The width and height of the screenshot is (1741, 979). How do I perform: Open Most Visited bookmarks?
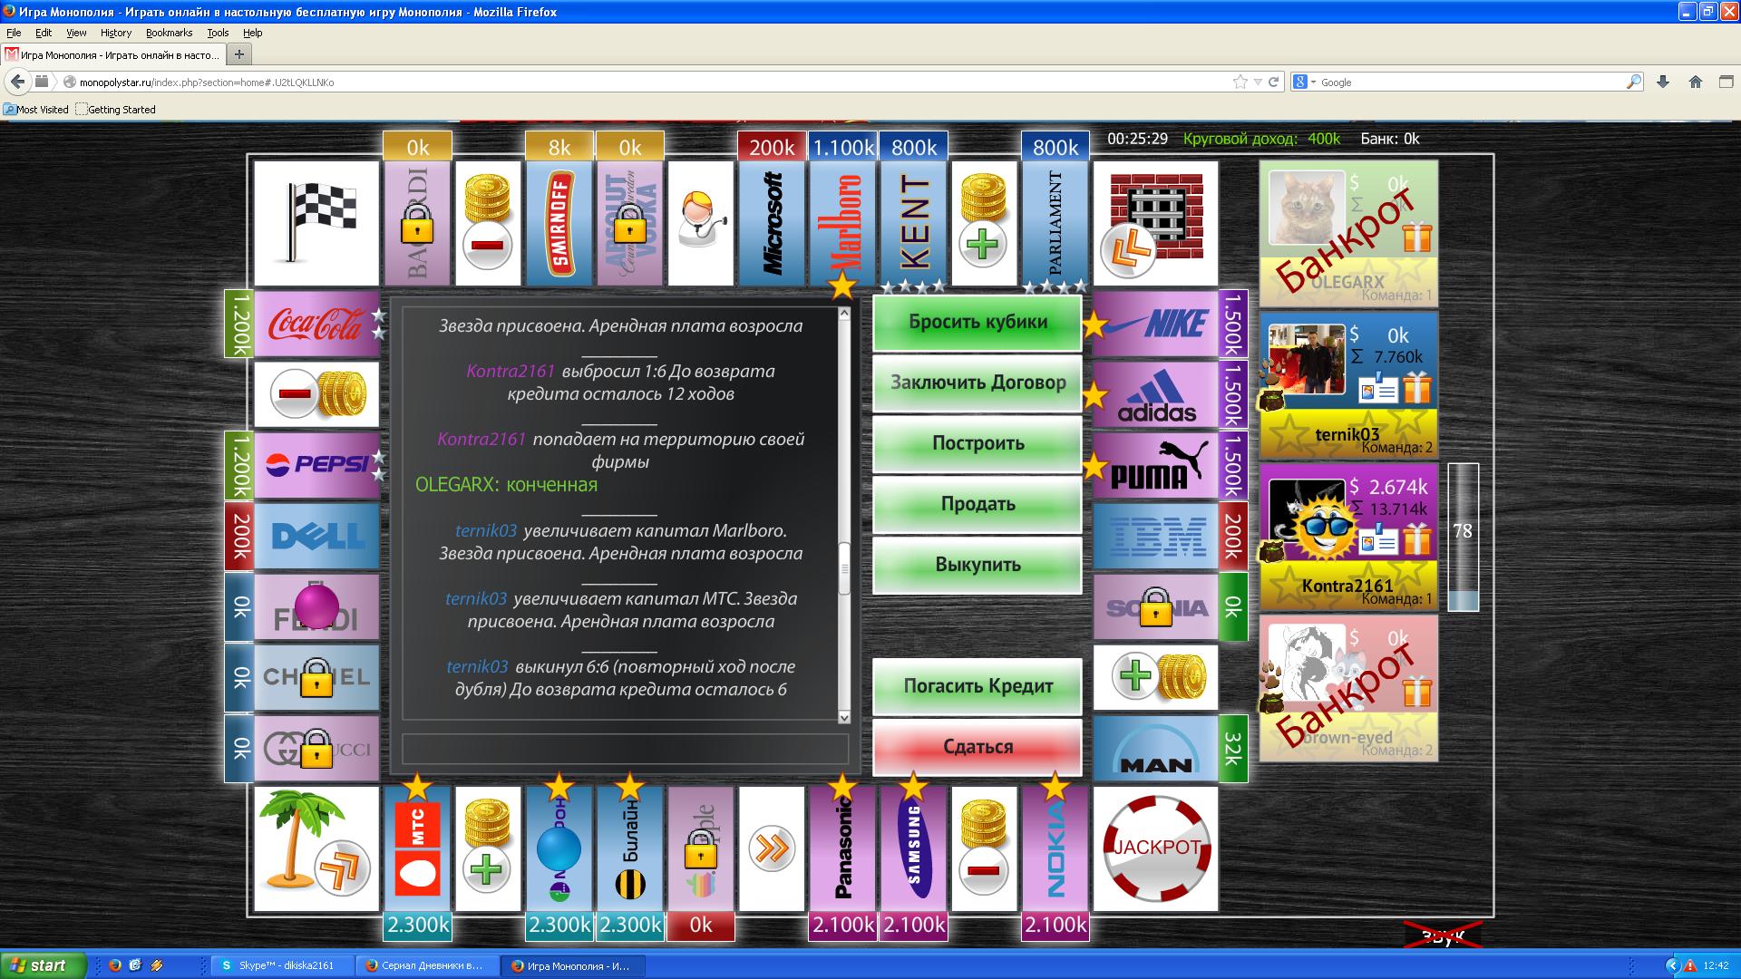pos(36,110)
